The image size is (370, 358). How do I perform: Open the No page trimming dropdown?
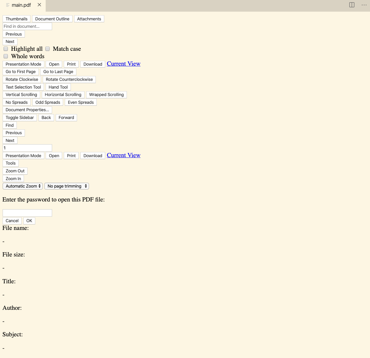(67, 186)
